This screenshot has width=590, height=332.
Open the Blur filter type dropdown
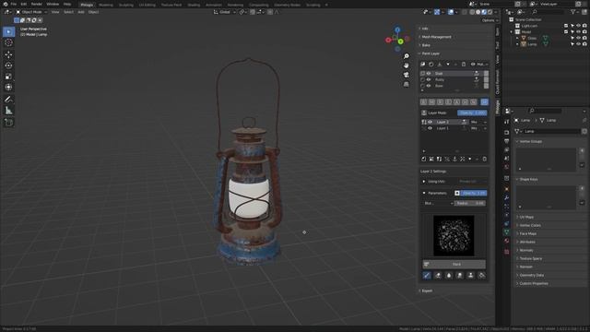click(439, 203)
